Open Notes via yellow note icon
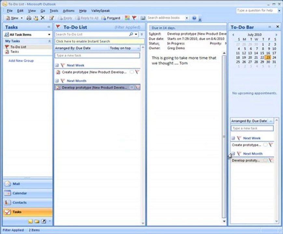The width and height of the screenshot is (283, 234). tap(30, 221)
